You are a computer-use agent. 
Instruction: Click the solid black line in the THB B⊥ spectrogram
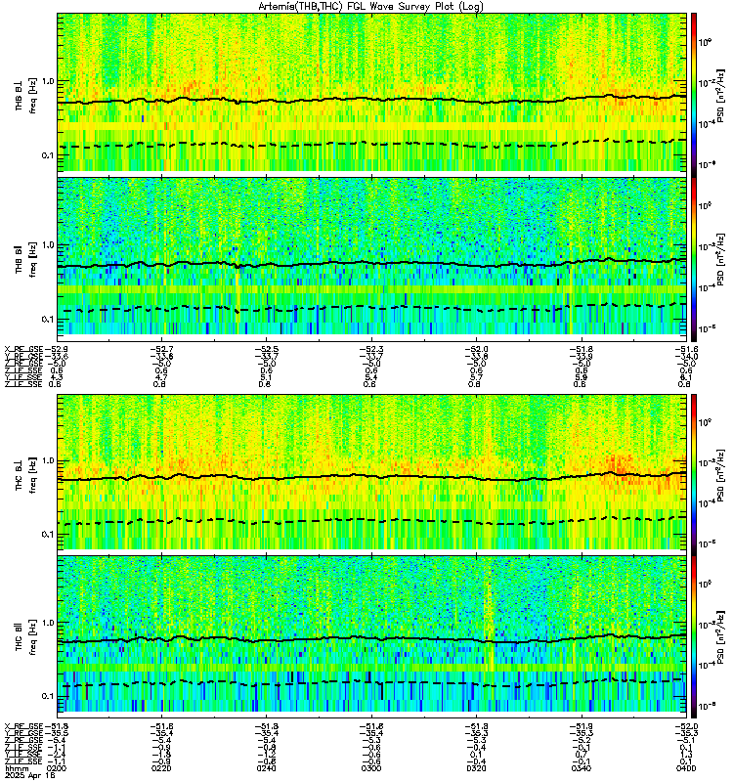pos(371,100)
